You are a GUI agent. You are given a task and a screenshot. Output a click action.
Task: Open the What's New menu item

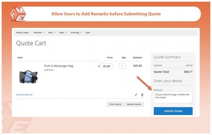click(x=22, y=33)
